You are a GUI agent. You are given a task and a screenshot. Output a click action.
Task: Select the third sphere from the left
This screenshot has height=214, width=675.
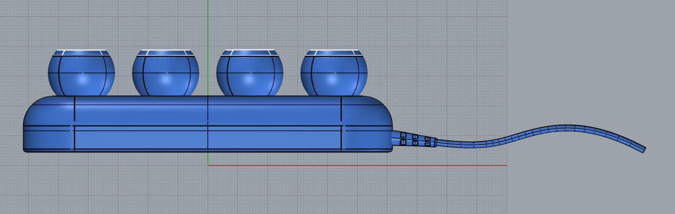(249, 76)
